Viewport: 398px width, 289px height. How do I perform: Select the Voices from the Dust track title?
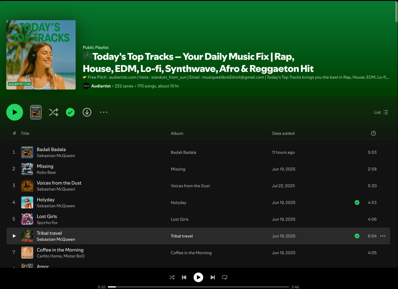tap(59, 183)
